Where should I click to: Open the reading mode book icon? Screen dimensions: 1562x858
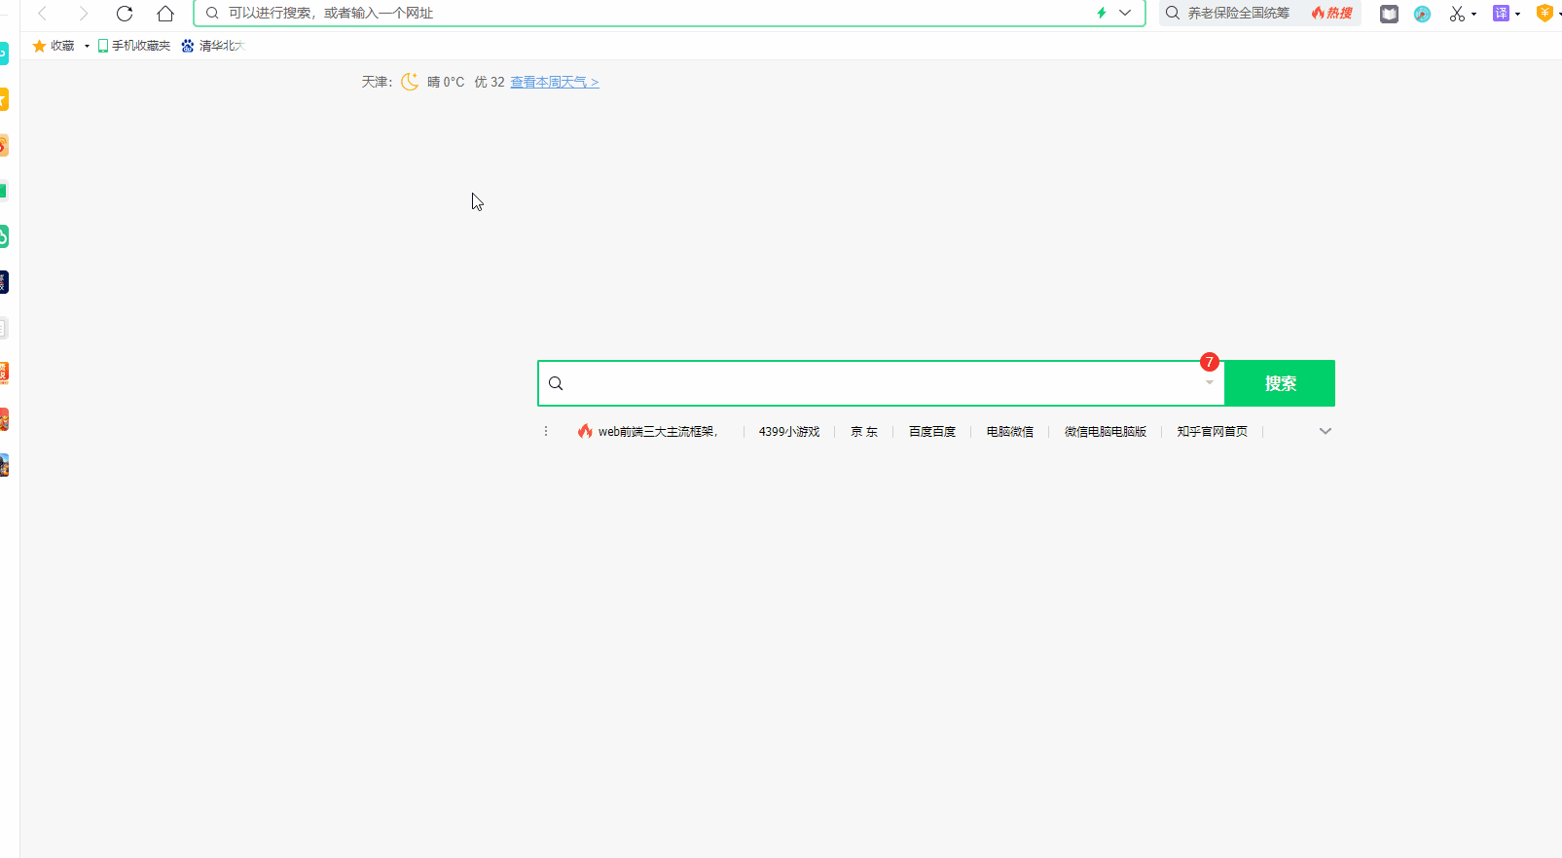tap(1389, 14)
